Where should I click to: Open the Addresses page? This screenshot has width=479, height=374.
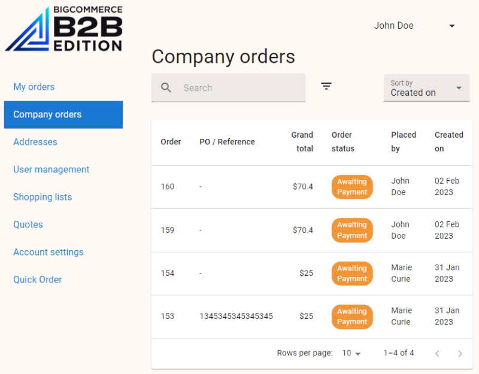35,142
